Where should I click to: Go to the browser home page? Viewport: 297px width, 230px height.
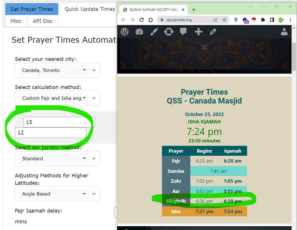click(x=150, y=20)
